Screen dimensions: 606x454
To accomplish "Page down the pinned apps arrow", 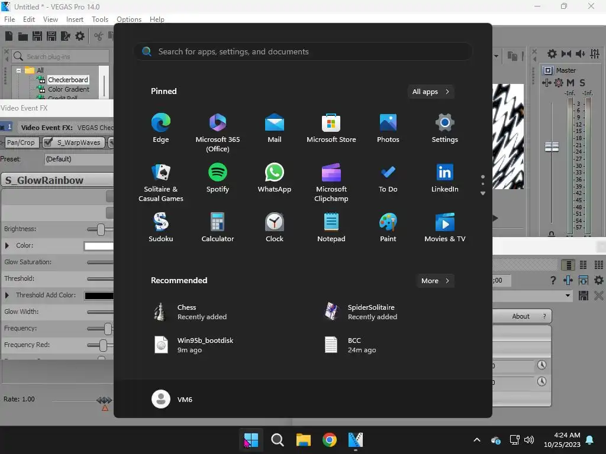I will (483, 193).
